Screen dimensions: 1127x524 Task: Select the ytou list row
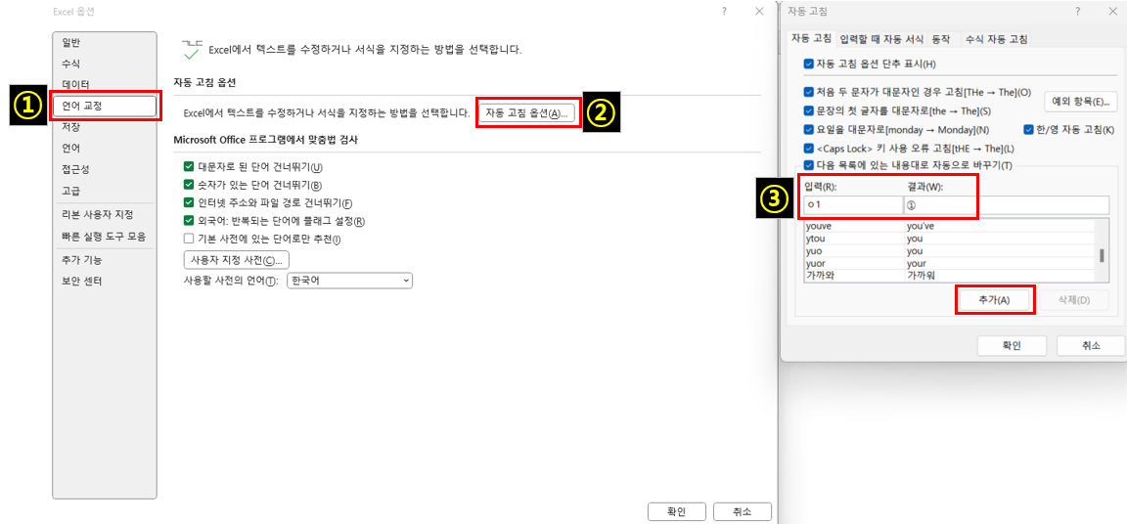tap(949, 239)
